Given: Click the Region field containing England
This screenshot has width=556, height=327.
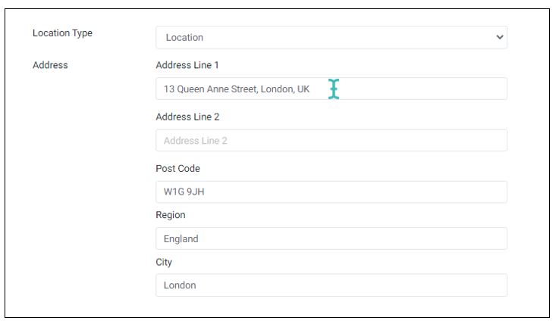Looking at the screenshot, I should [x=331, y=238].
